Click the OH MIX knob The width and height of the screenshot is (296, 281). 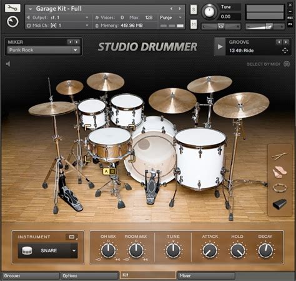tap(108, 250)
